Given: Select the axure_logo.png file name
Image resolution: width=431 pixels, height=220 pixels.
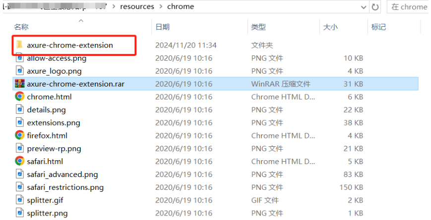Looking at the screenshot, I should (54, 71).
